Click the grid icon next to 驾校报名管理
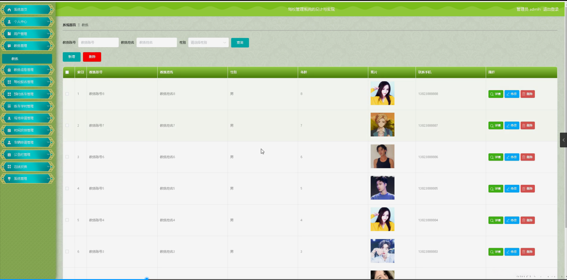This screenshot has height=280, width=567. (9, 82)
